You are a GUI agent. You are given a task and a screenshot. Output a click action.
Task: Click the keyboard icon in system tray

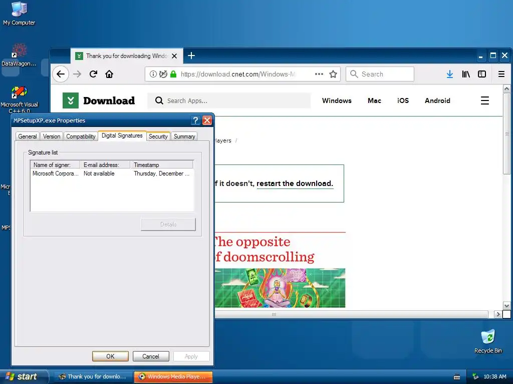tap(457, 377)
